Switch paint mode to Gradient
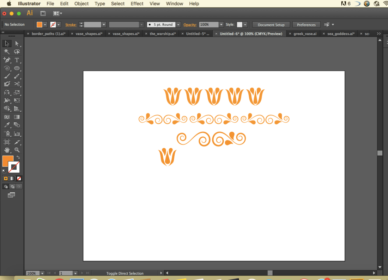The image size is (388, 280). point(12,179)
